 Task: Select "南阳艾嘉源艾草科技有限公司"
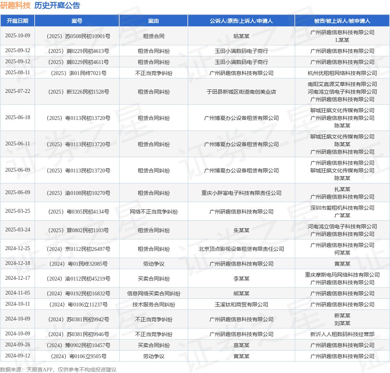tap(342, 84)
